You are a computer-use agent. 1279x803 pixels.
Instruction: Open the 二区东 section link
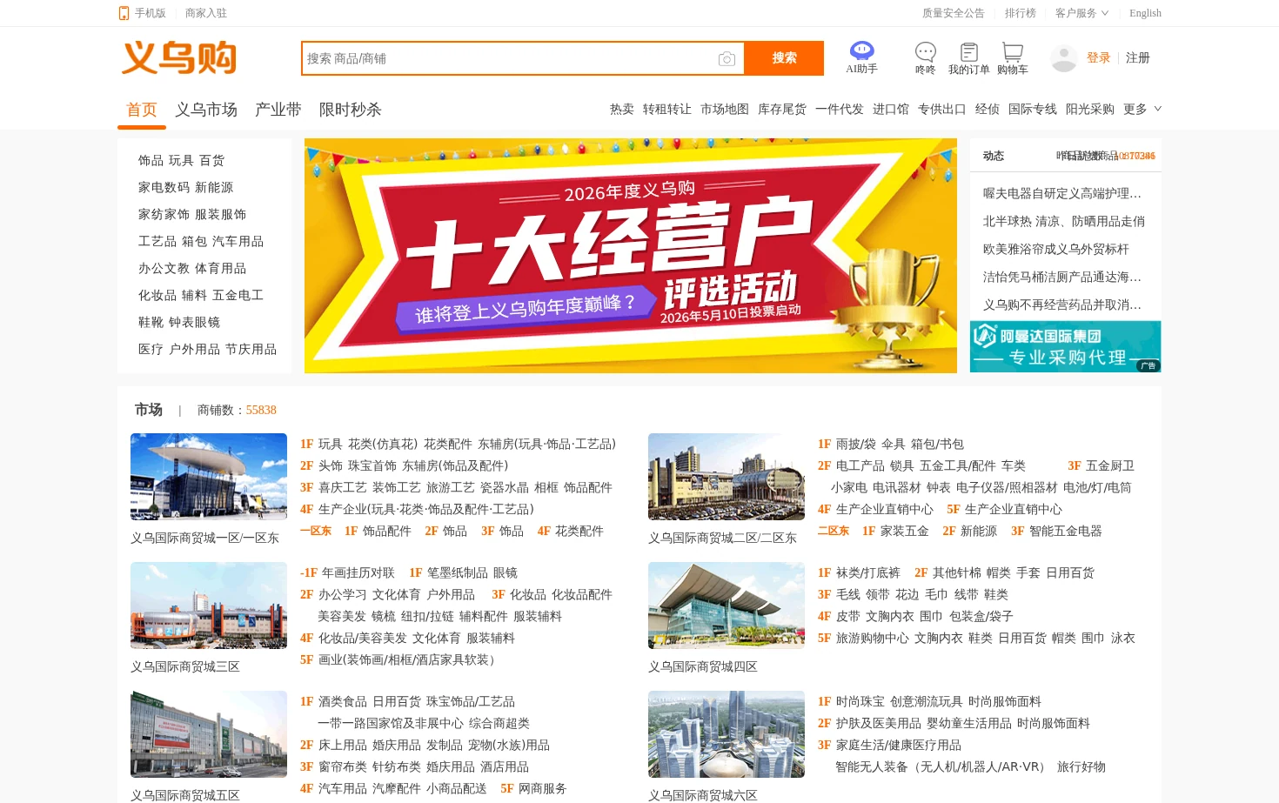[834, 531]
